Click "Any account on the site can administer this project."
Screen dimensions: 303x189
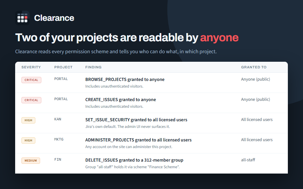[x=129, y=147]
